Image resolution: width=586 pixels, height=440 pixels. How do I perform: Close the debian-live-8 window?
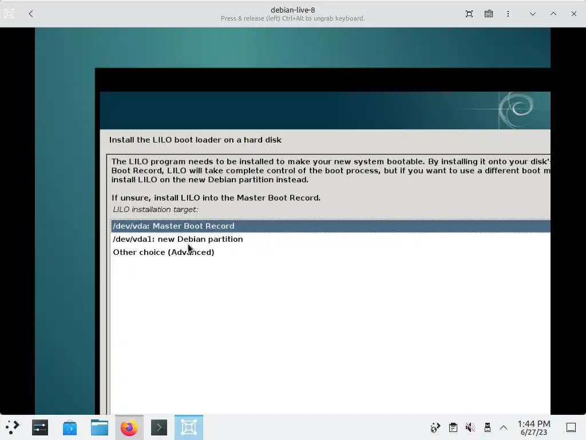tap(573, 14)
